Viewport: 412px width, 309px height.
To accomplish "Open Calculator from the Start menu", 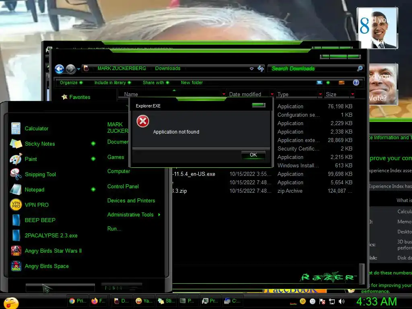I will coord(37,128).
